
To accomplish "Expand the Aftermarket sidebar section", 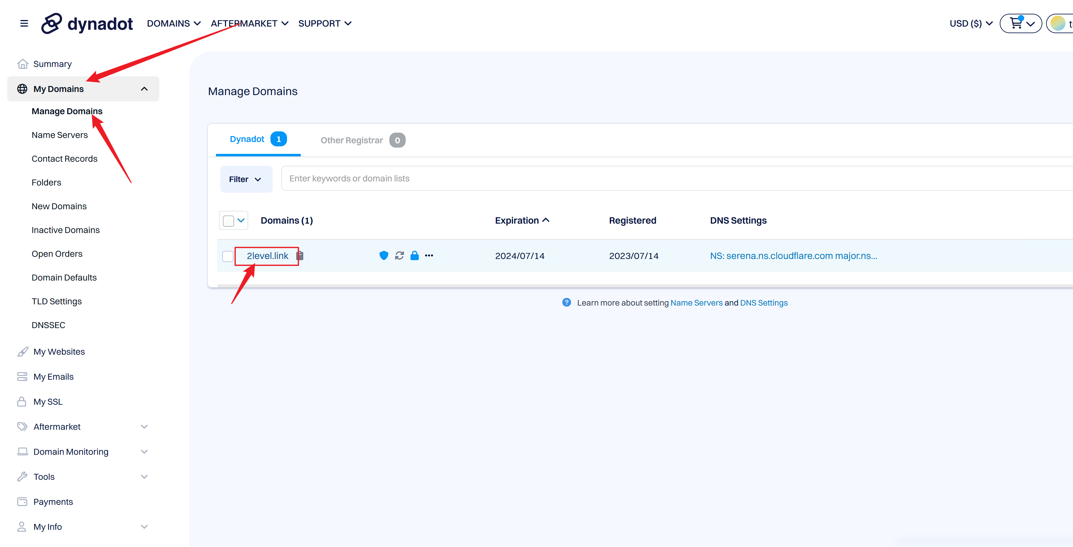I will tap(144, 427).
